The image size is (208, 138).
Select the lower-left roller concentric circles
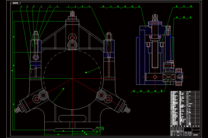[43, 95]
